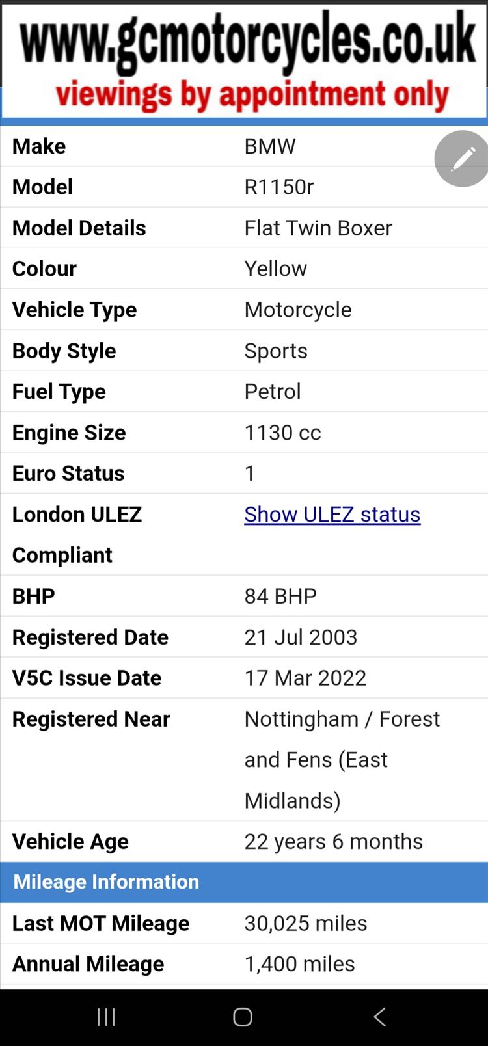Tap the Engine Size 1130 cc value

tap(282, 433)
